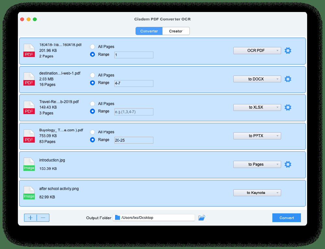Select Range for 201.96 KB PDF
Image resolution: width=325 pixels, height=249 pixels.
pos(92,54)
